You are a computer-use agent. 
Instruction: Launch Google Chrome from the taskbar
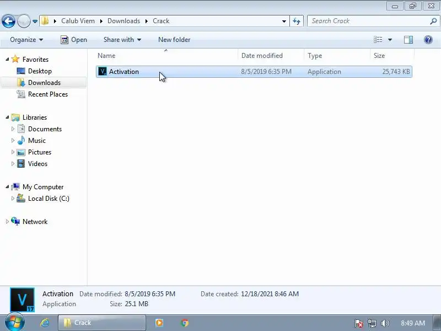click(x=185, y=323)
